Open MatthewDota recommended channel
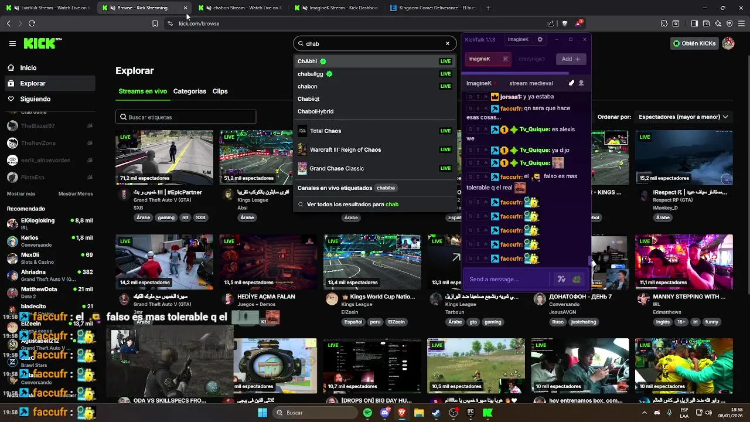 click(49, 292)
